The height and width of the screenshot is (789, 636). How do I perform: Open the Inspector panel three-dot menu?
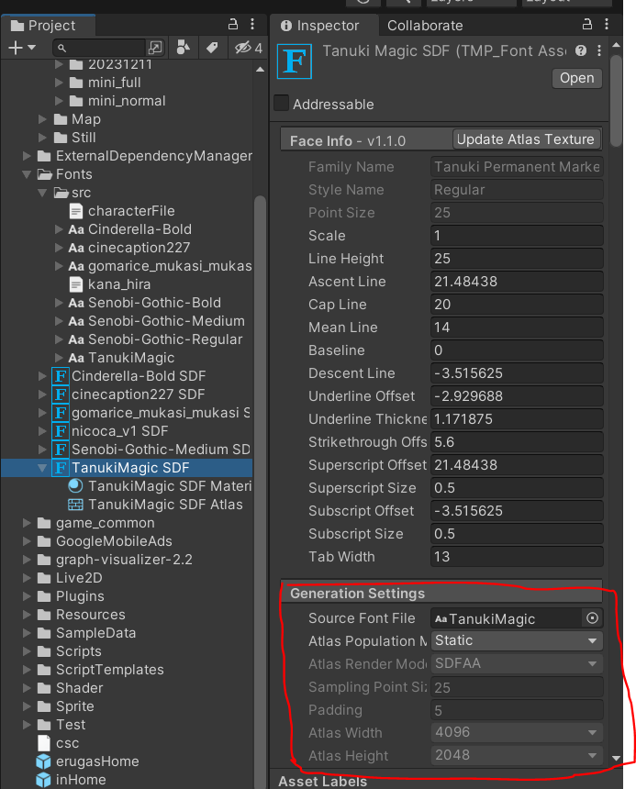pos(607,24)
